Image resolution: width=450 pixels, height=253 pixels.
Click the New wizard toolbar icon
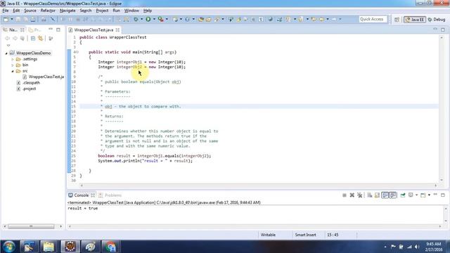pyautogui.click(x=6, y=19)
